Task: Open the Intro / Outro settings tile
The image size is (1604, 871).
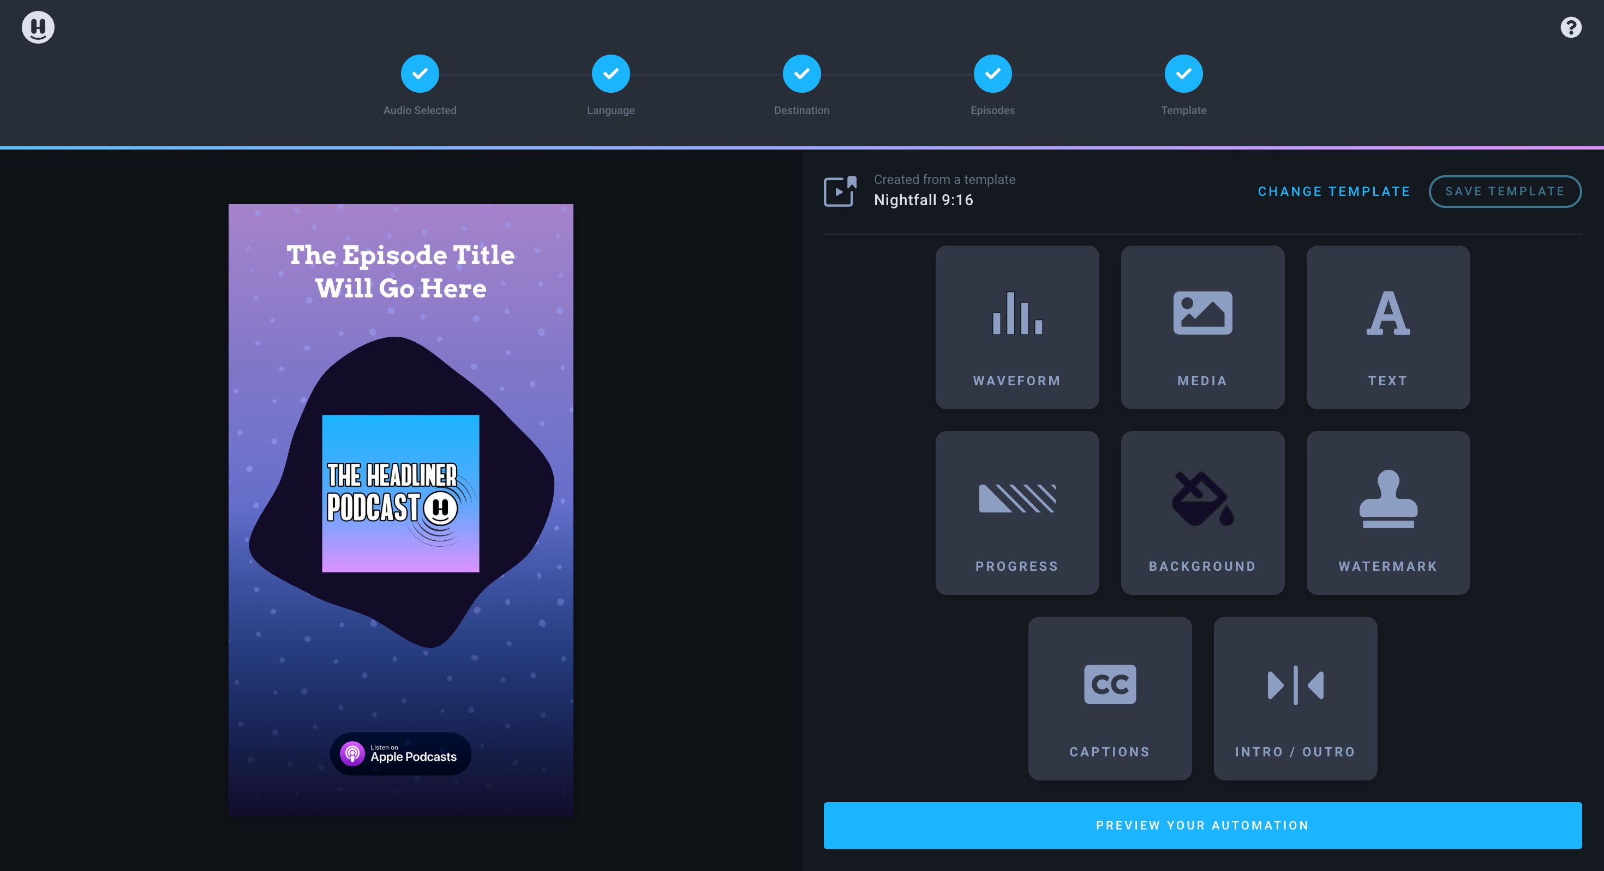Action: tap(1295, 699)
